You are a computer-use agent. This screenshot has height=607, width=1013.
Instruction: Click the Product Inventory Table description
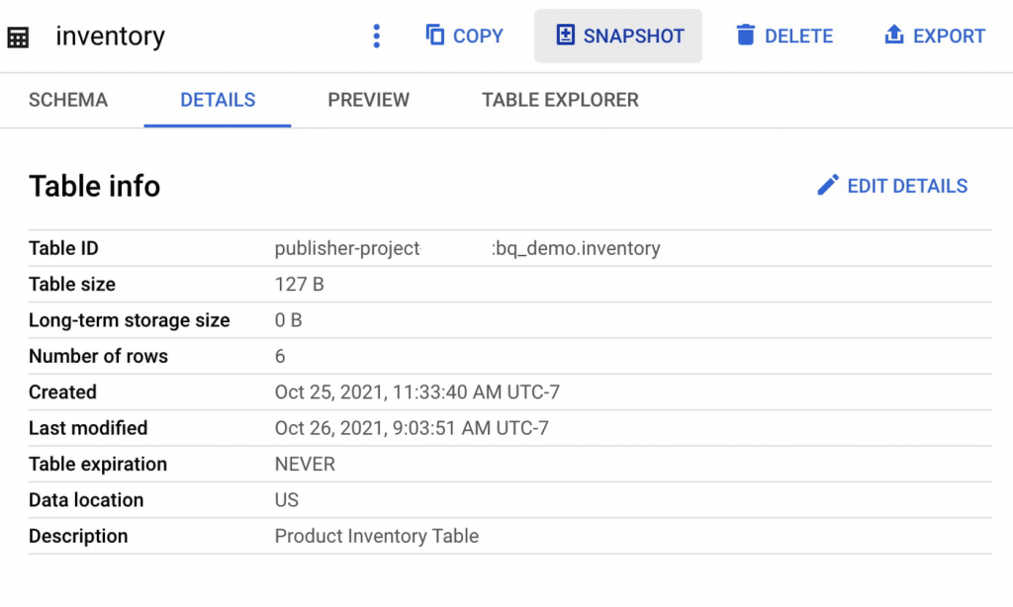[x=377, y=536]
